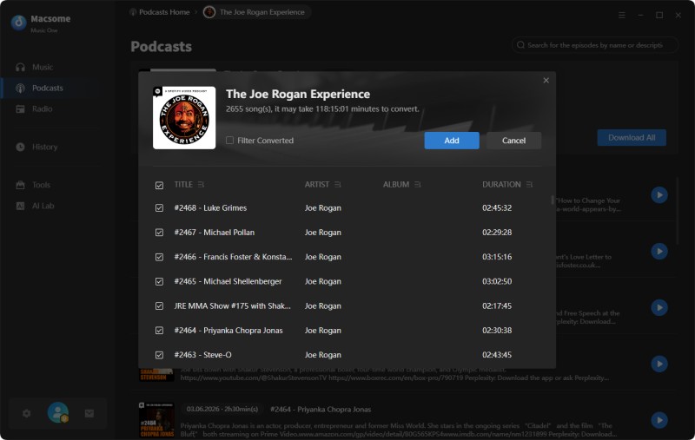Click the Joe Rogan Experience cover art
Screen dimensions: 695x440
tap(184, 118)
